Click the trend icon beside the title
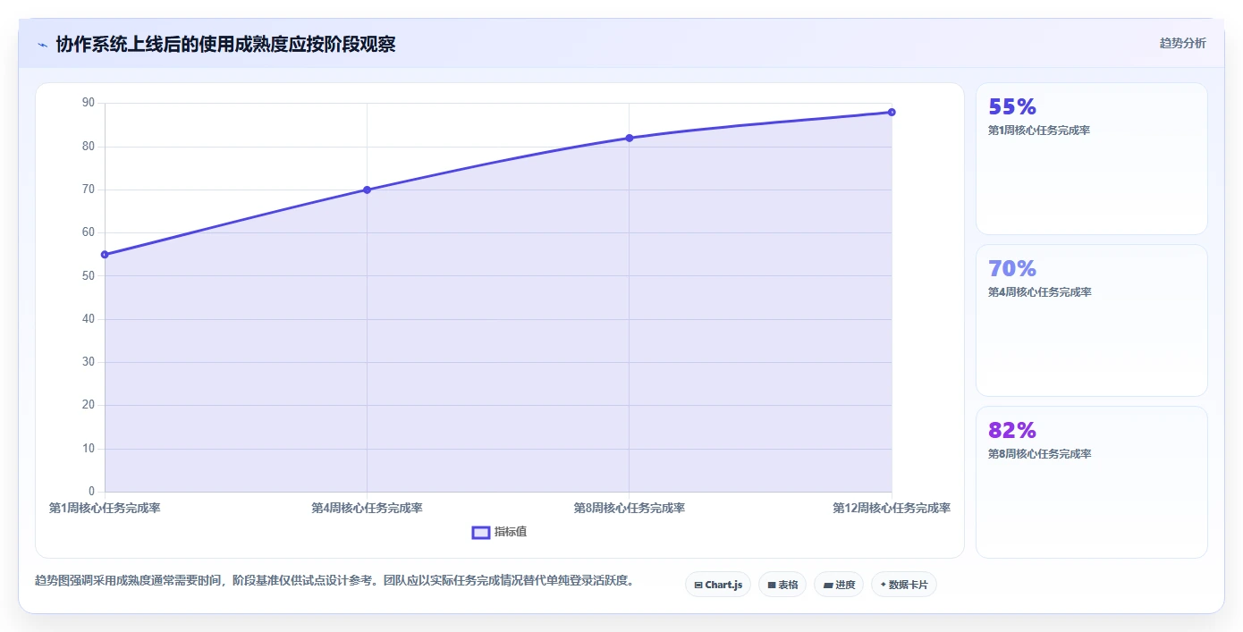 pos(42,45)
